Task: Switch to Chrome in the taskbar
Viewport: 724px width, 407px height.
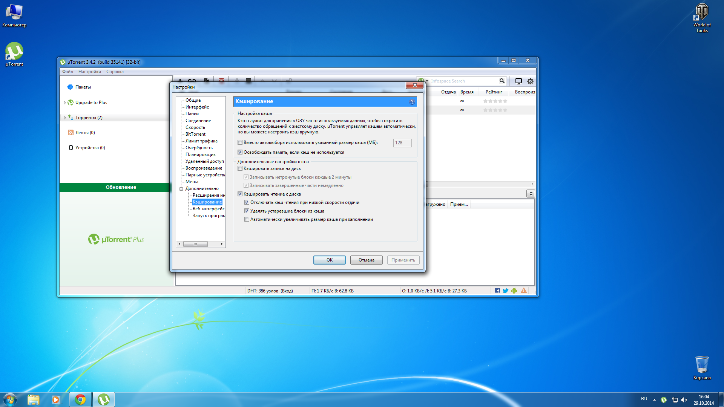Action: 80,399
